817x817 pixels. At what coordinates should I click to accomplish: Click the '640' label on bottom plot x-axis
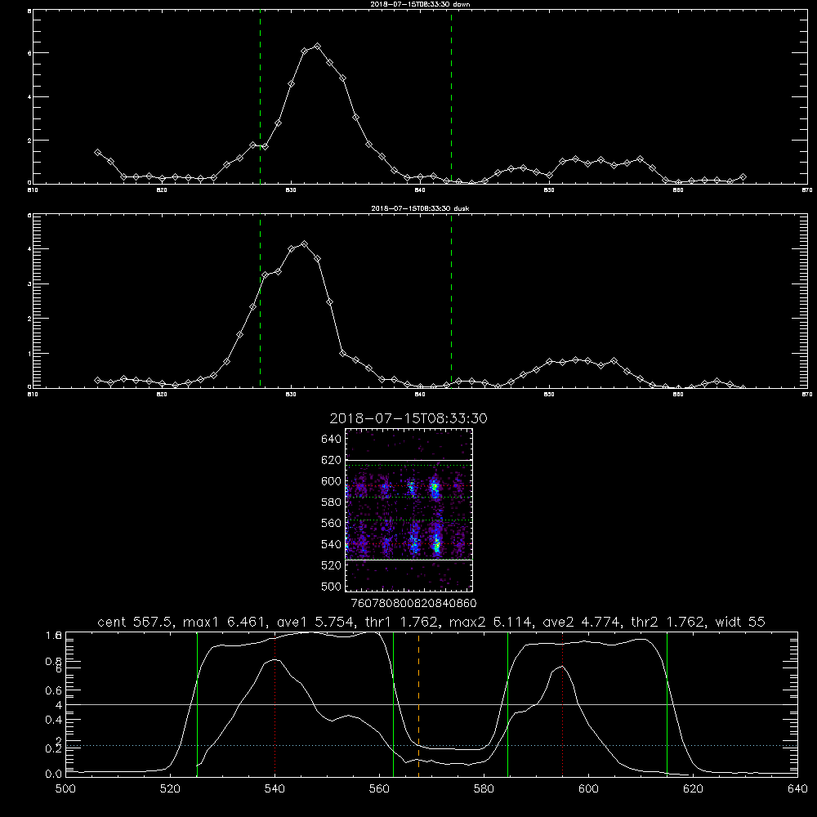point(797,789)
